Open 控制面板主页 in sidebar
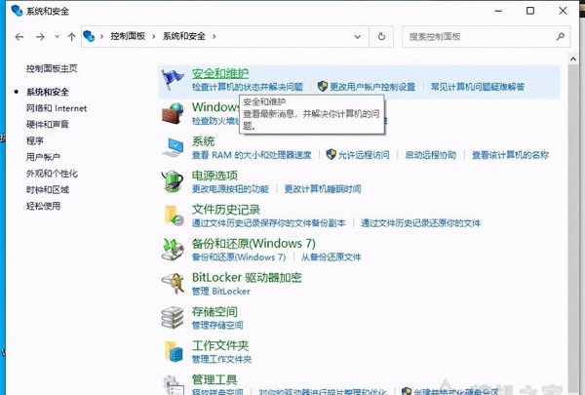The width and height of the screenshot is (585, 395). [52, 68]
